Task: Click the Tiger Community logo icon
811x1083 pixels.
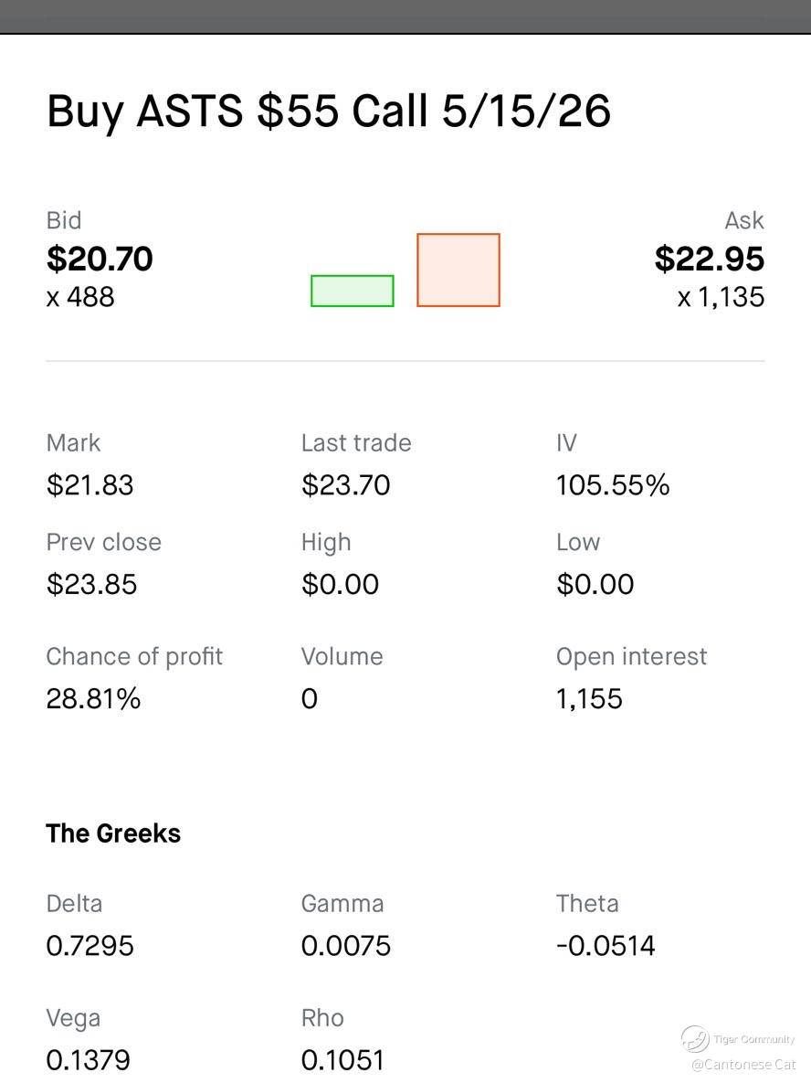Action: pos(695,1039)
